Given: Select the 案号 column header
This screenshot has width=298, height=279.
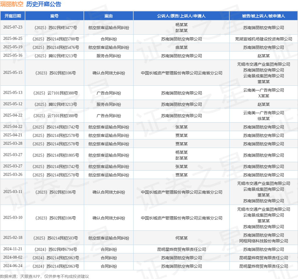Looking at the screenshot, I should click(x=54, y=16).
